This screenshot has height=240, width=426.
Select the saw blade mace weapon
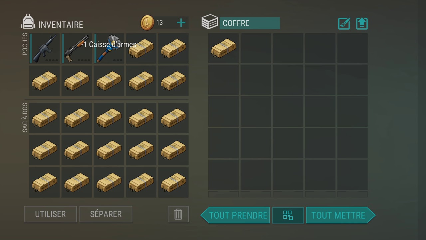(109, 48)
